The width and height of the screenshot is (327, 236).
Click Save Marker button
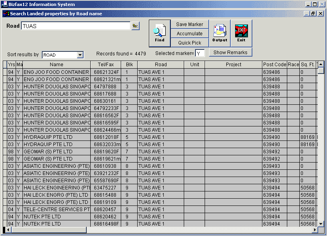[x=189, y=24]
